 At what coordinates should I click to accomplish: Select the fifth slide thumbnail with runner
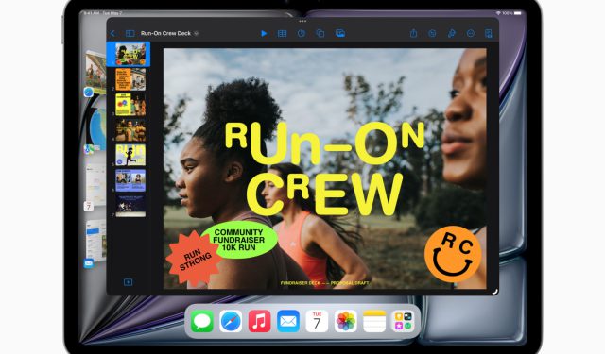[130, 155]
